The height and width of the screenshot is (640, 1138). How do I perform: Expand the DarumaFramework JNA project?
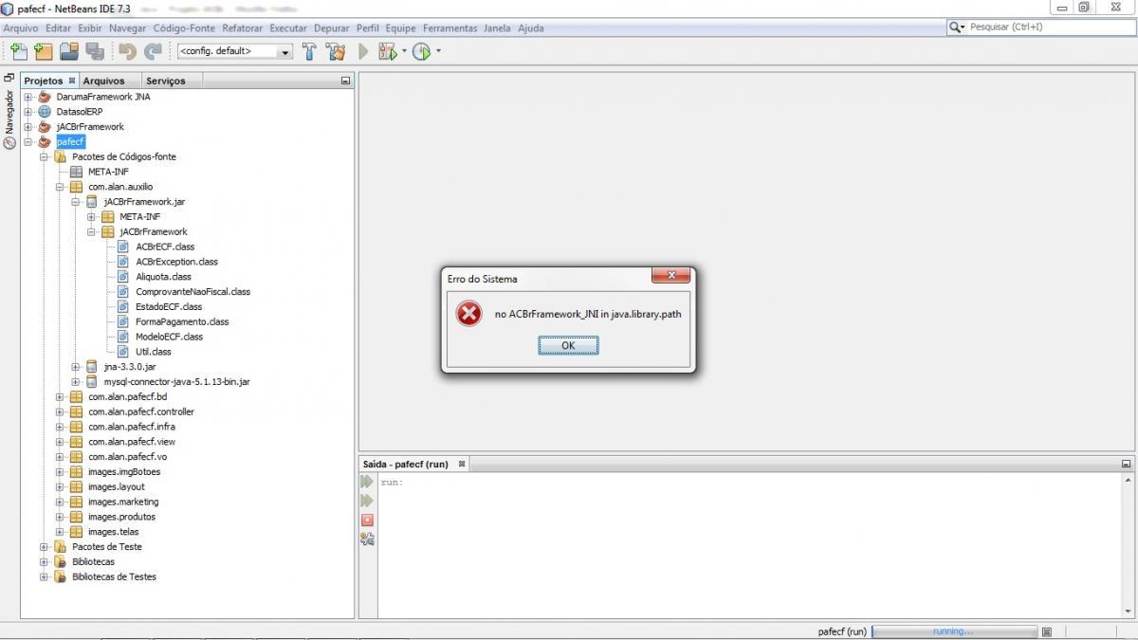28,97
